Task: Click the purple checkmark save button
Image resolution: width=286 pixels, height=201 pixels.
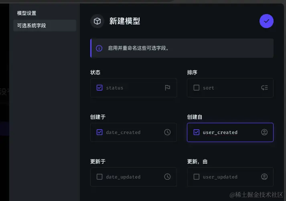Action: click(x=266, y=21)
